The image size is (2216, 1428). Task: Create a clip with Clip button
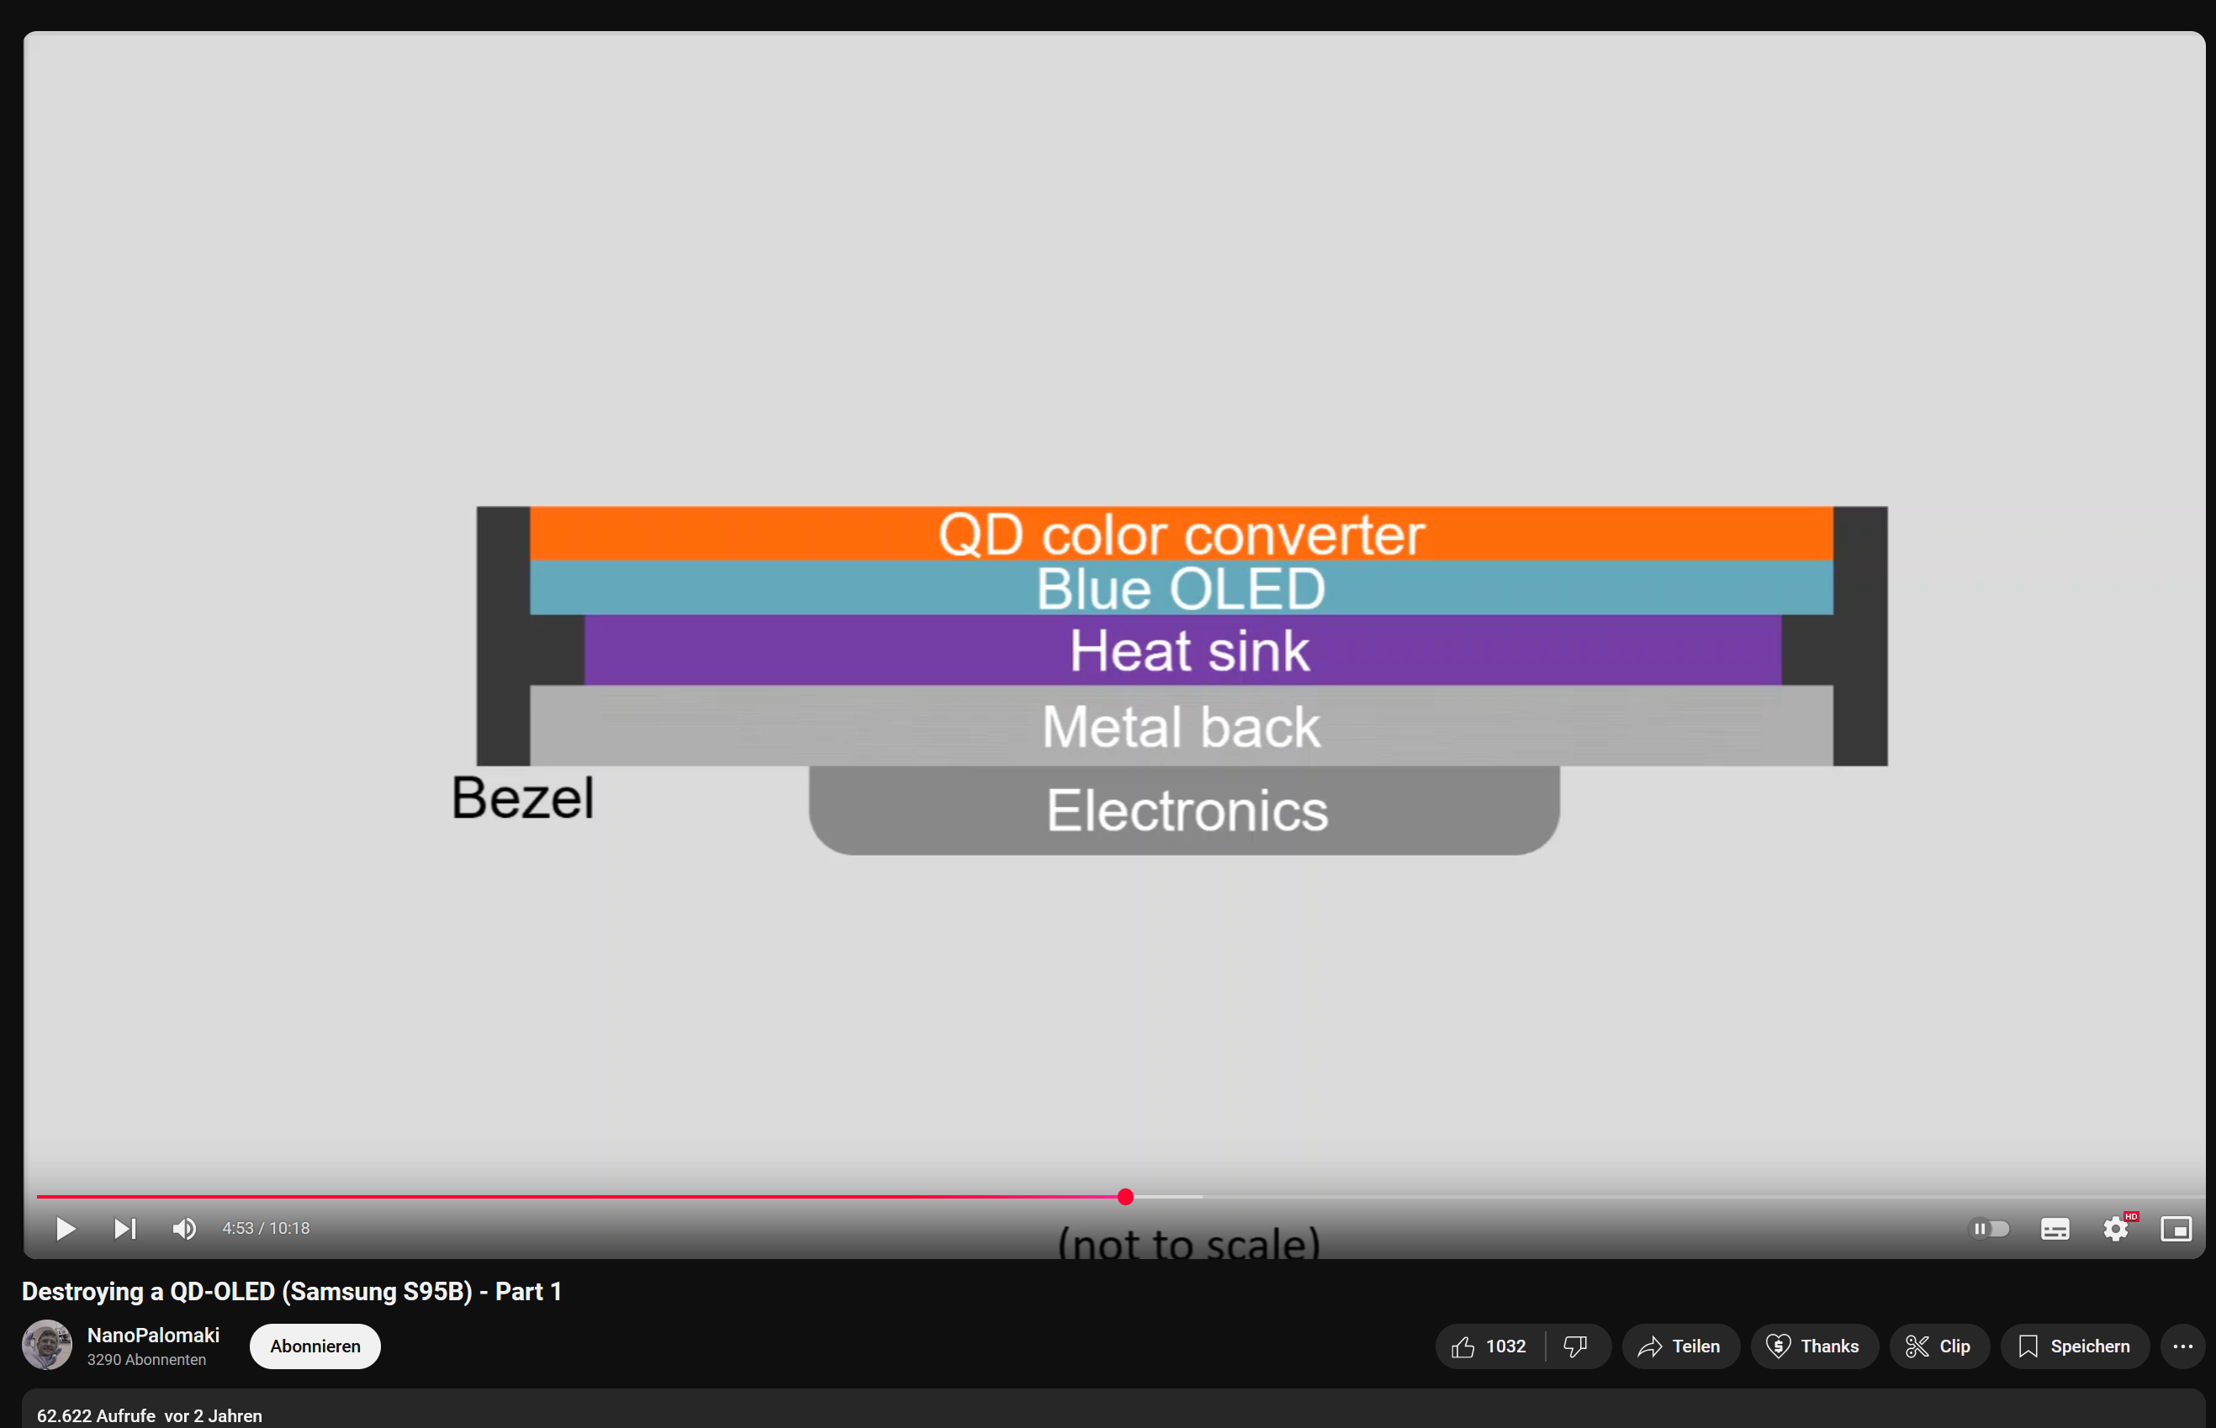(x=1938, y=1346)
